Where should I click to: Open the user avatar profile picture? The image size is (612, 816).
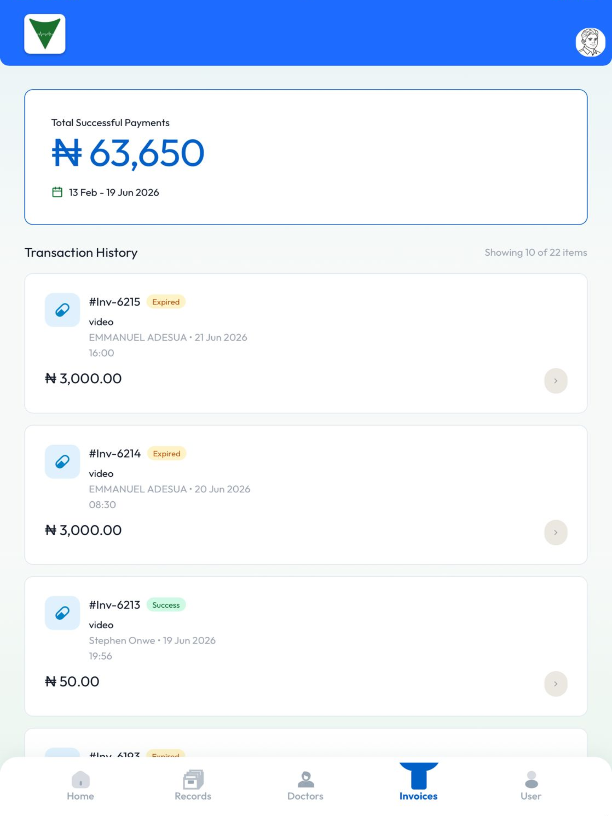coord(590,42)
